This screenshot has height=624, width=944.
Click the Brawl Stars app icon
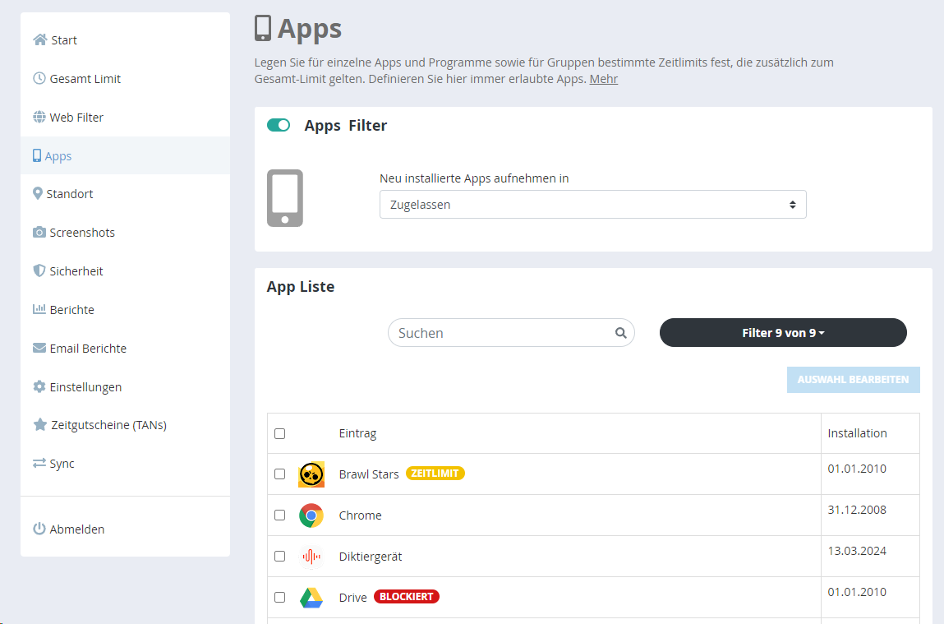tap(311, 474)
